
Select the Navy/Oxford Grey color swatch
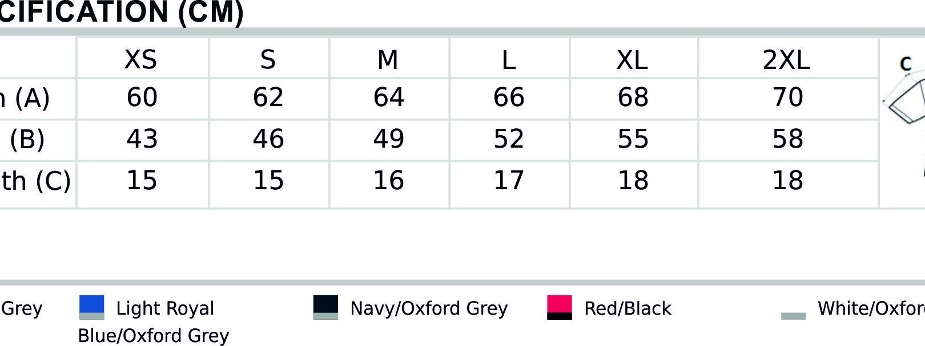325,307
